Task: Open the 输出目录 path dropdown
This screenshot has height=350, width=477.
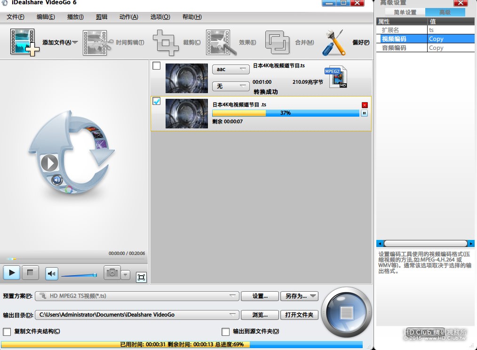Action: [137, 315]
